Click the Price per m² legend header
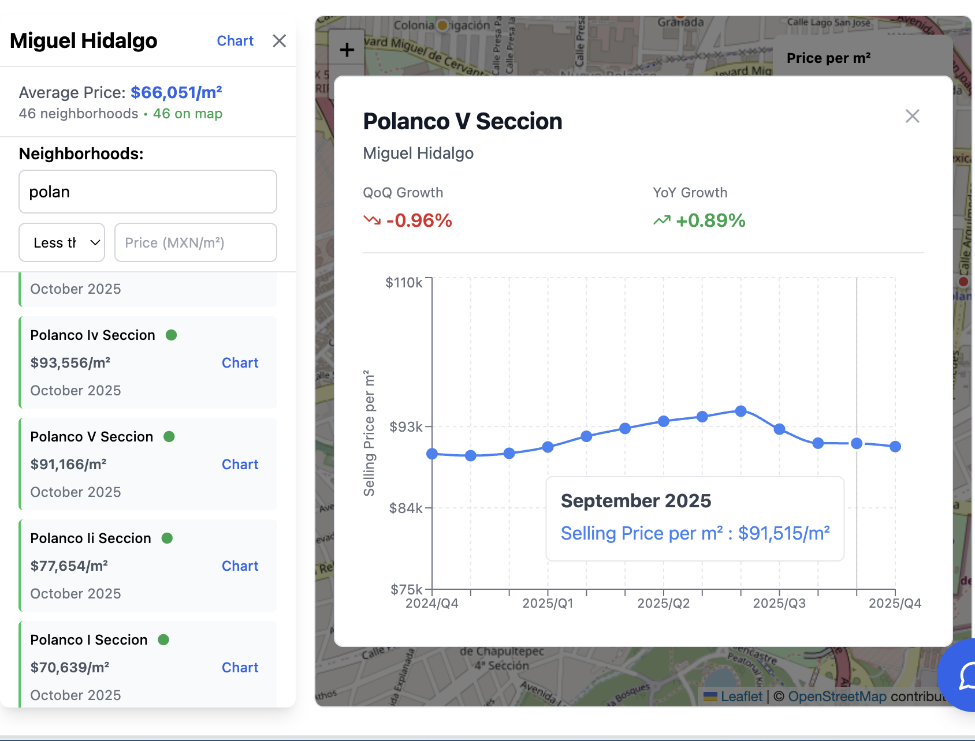The width and height of the screenshot is (975, 741). pos(828,58)
